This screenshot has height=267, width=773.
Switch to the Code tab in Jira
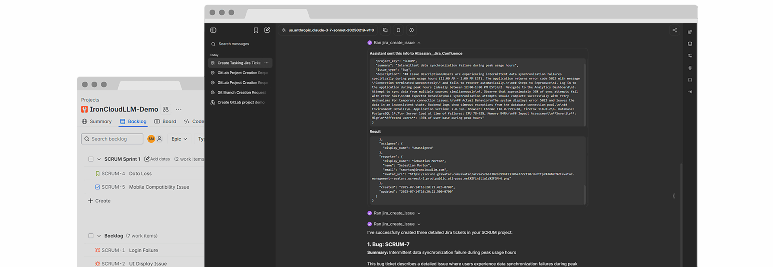pos(194,121)
